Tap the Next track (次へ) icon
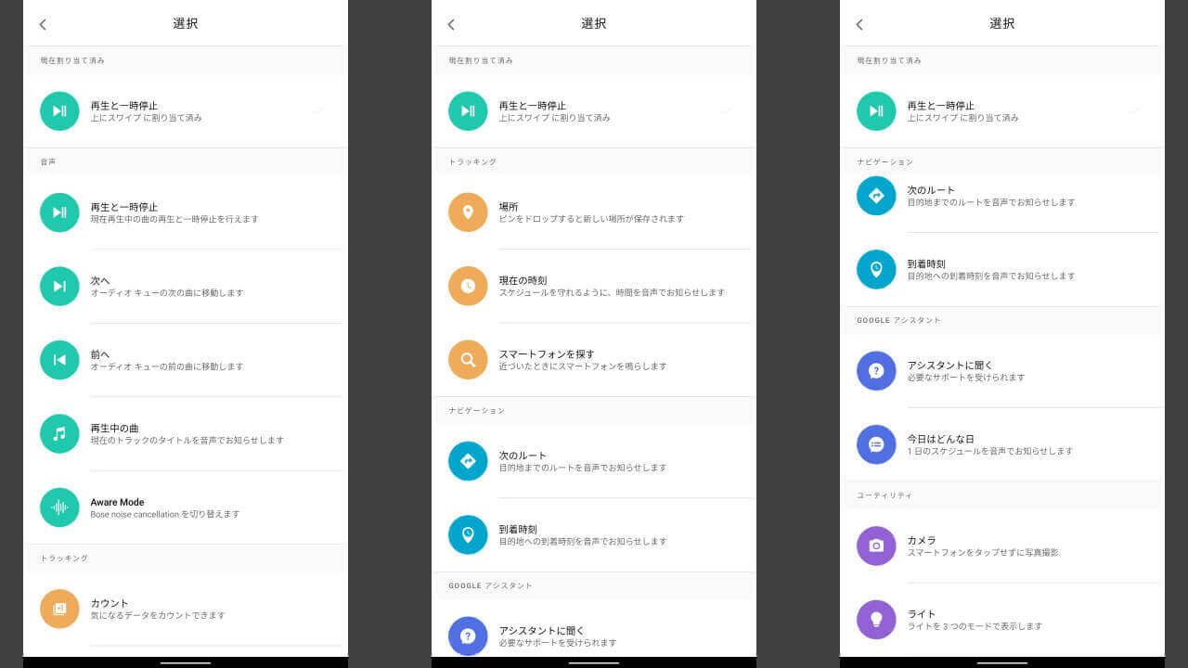1188x668 pixels. [x=59, y=286]
